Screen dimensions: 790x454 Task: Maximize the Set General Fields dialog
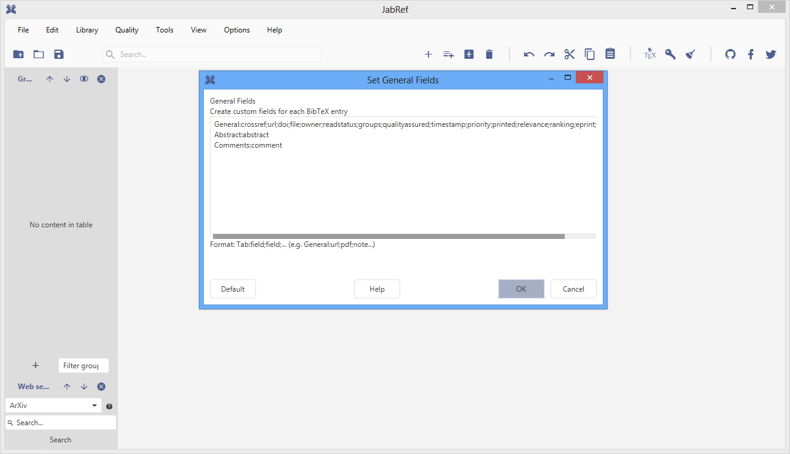(x=568, y=78)
